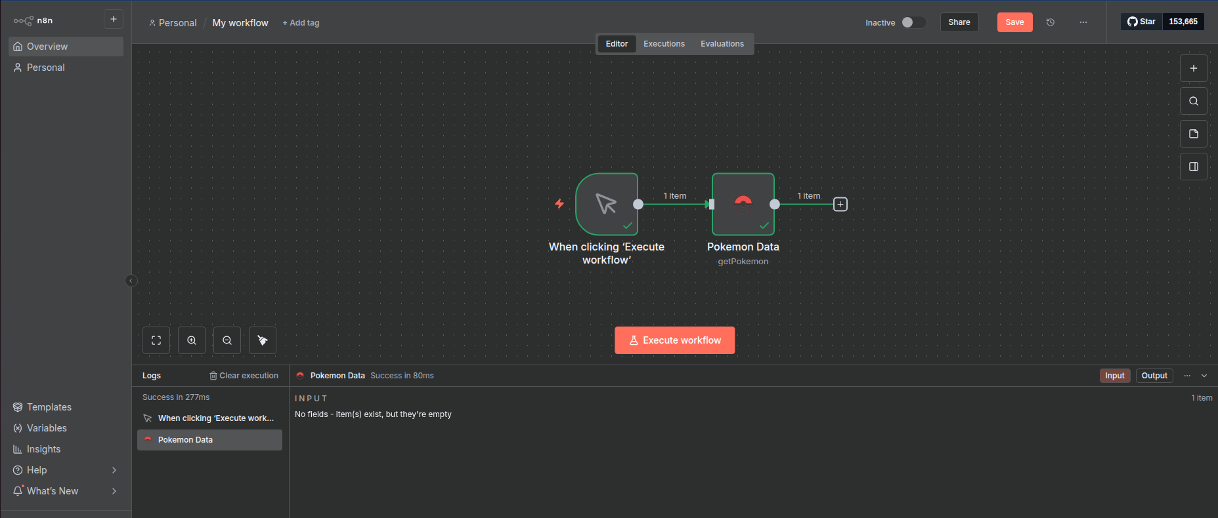Screen dimensions: 1218x518
Task: Click Pokemon Data title in log details header
Action: [x=337, y=376]
